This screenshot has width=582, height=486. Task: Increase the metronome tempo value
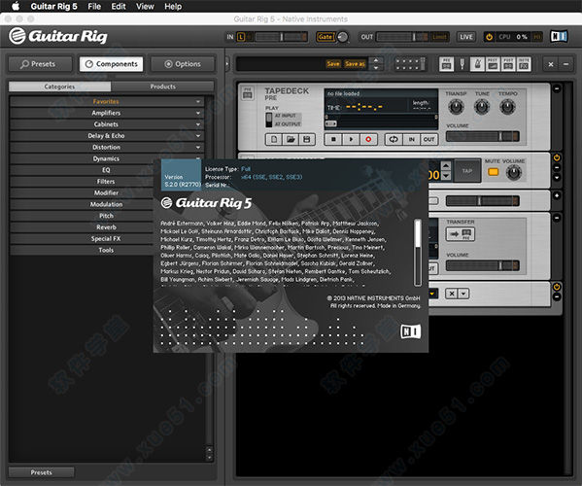point(446,165)
